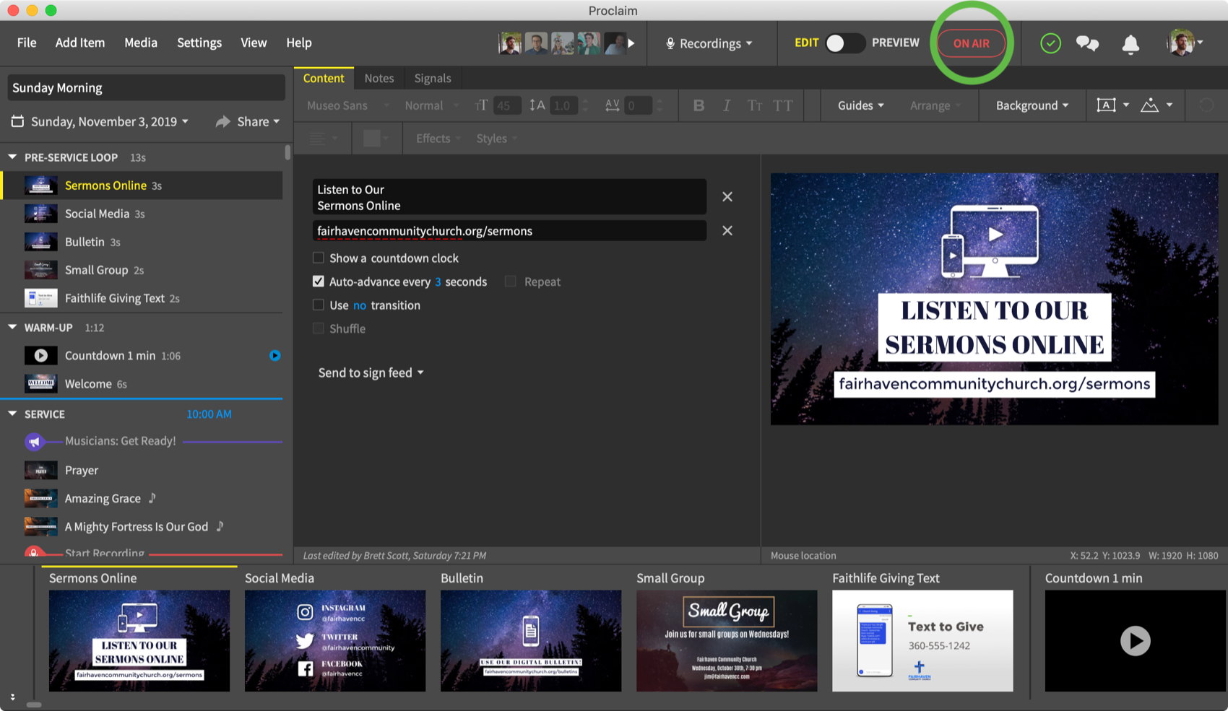This screenshot has height=711, width=1228.
Task: Click the left panel vertical scrollbar
Action: point(287,152)
